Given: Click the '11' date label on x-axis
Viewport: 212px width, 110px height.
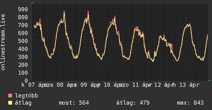Looking at the screenshot, I should (136, 85).
